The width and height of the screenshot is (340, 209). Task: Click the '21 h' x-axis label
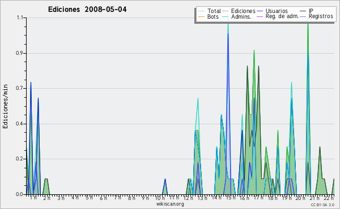[314, 198]
